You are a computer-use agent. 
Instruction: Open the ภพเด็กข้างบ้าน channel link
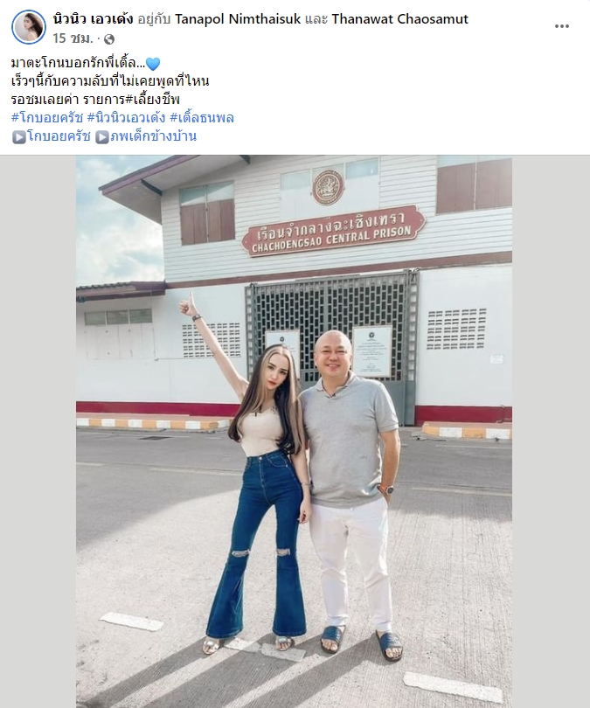[x=154, y=135]
